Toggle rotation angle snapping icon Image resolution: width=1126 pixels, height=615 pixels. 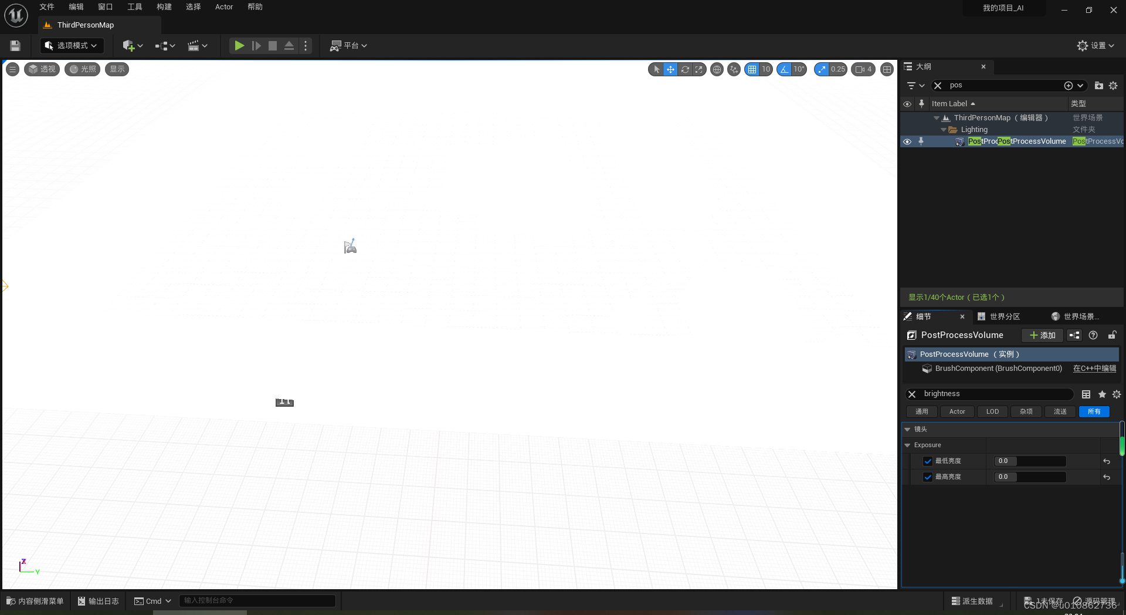(784, 69)
